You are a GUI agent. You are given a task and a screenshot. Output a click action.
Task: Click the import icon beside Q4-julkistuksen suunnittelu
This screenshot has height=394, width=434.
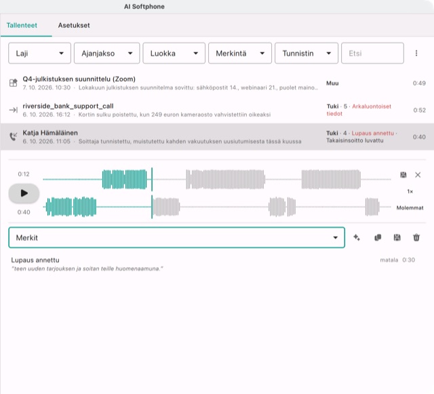point(14,83)
